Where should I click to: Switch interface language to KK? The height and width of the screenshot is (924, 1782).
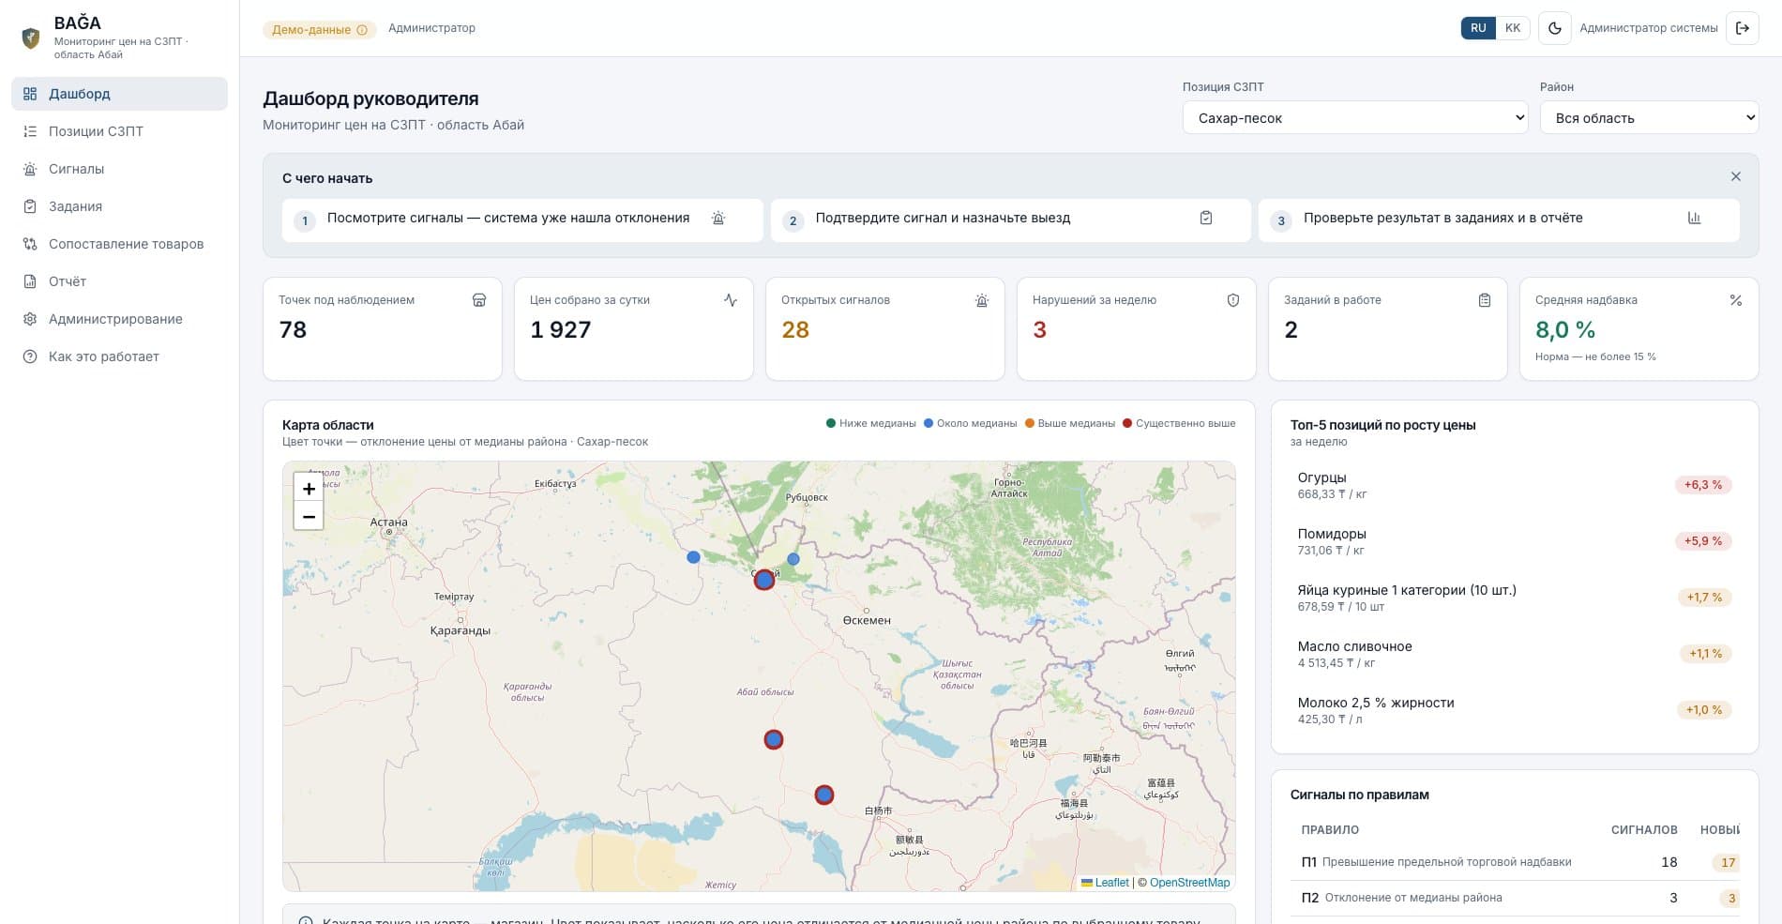(1513, 28)
